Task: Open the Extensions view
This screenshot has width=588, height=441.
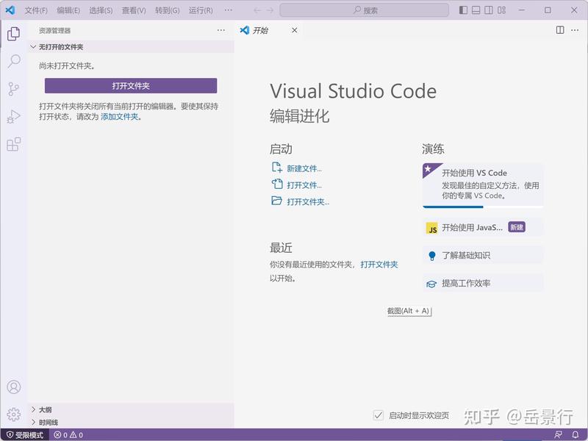Action: [13, 144]
